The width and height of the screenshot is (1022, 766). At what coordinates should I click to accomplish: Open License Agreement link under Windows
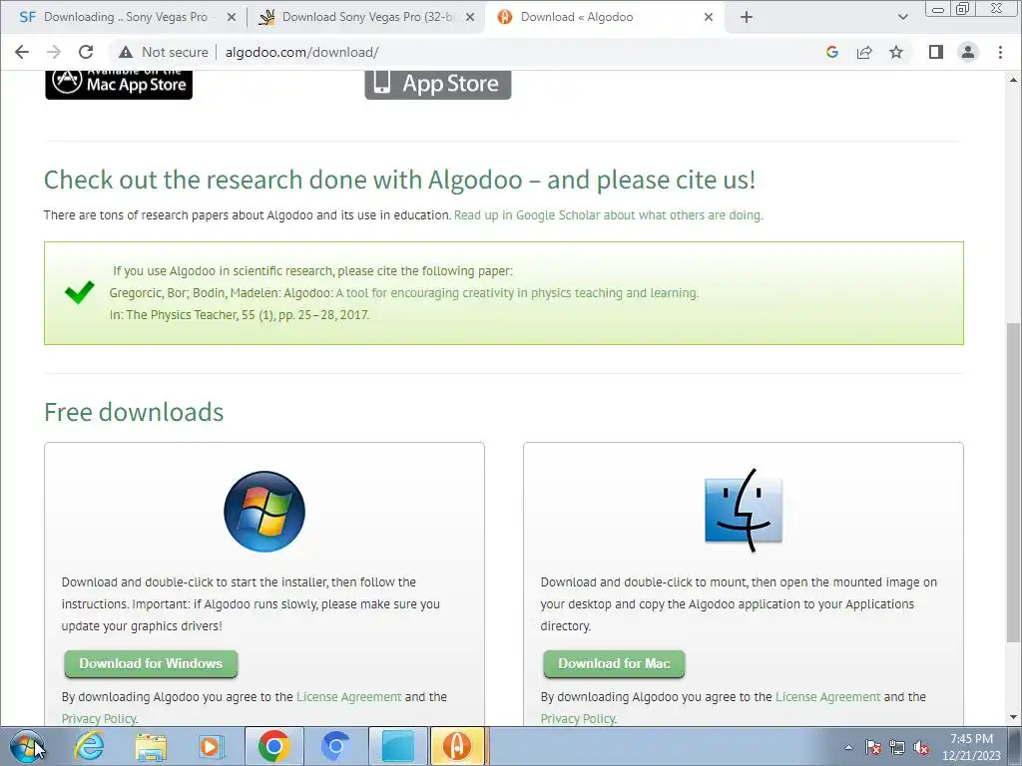348,697
